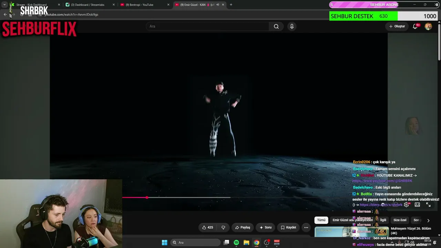
Task: Dislike the video
Action: (x=223, y=227)
